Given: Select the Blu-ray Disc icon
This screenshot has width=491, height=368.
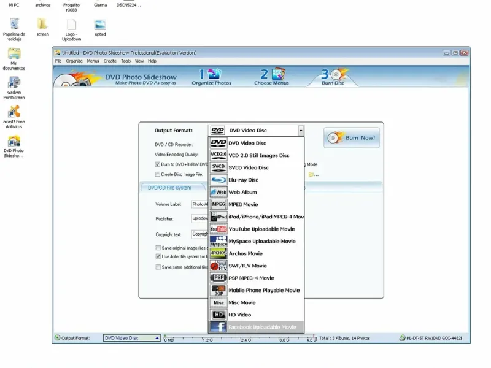Looking at the screenshot, I should tap(218, 180).
